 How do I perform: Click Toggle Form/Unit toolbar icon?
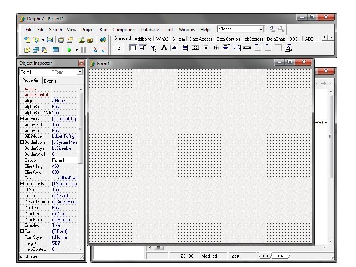coord(44,50)
